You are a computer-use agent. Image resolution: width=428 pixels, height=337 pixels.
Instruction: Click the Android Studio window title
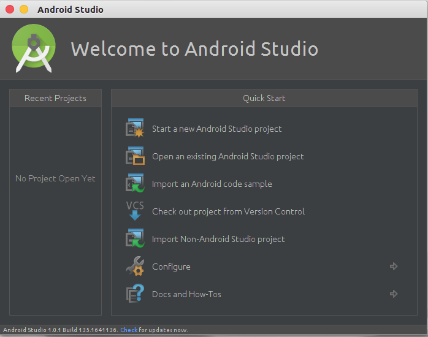71,10
